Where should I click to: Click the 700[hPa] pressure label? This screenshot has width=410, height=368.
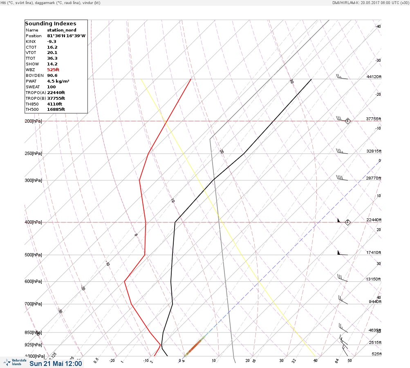click(33, 304)
